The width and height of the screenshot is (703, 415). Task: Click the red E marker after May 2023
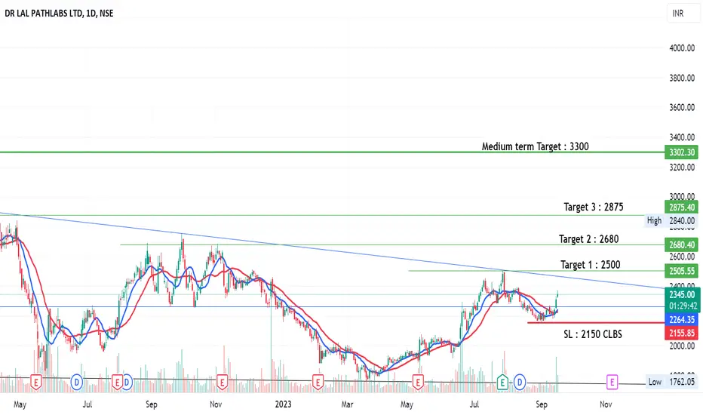(418, 383)
